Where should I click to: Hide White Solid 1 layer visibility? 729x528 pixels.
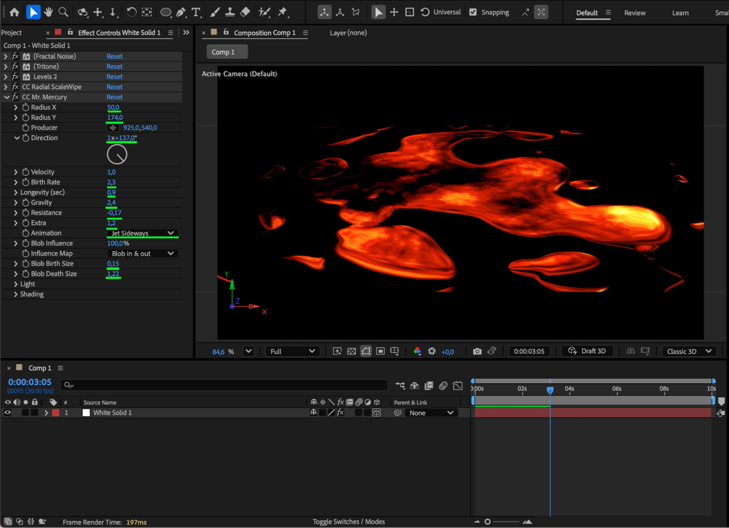click(7, 412)
